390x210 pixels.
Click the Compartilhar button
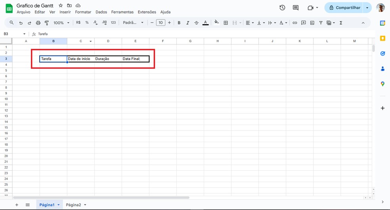(x=344, y=8)
